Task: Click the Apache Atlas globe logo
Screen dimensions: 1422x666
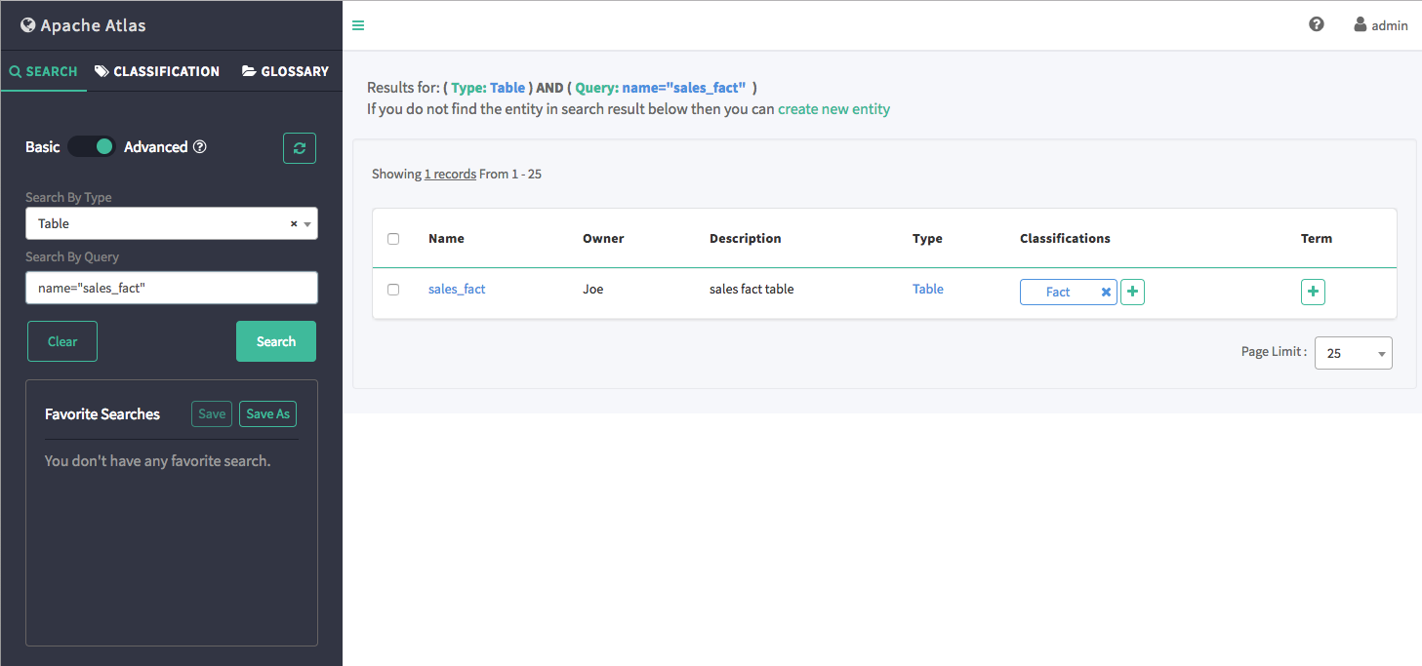Action: [x=26, y=24]
